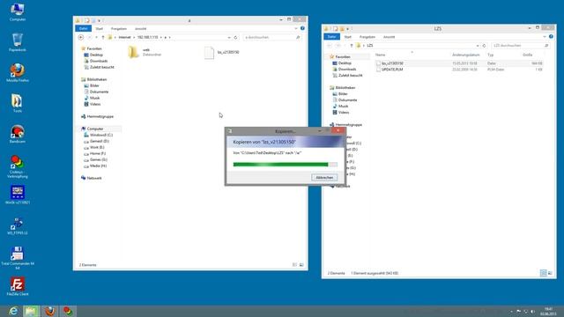Launch the WS_FTP95 LE desktop shortcut
This screenshot has width=564, height=317.
point(18,225)
